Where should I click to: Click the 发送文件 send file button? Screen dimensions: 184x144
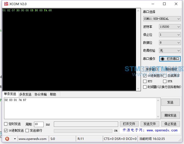[x=150, y=124]
